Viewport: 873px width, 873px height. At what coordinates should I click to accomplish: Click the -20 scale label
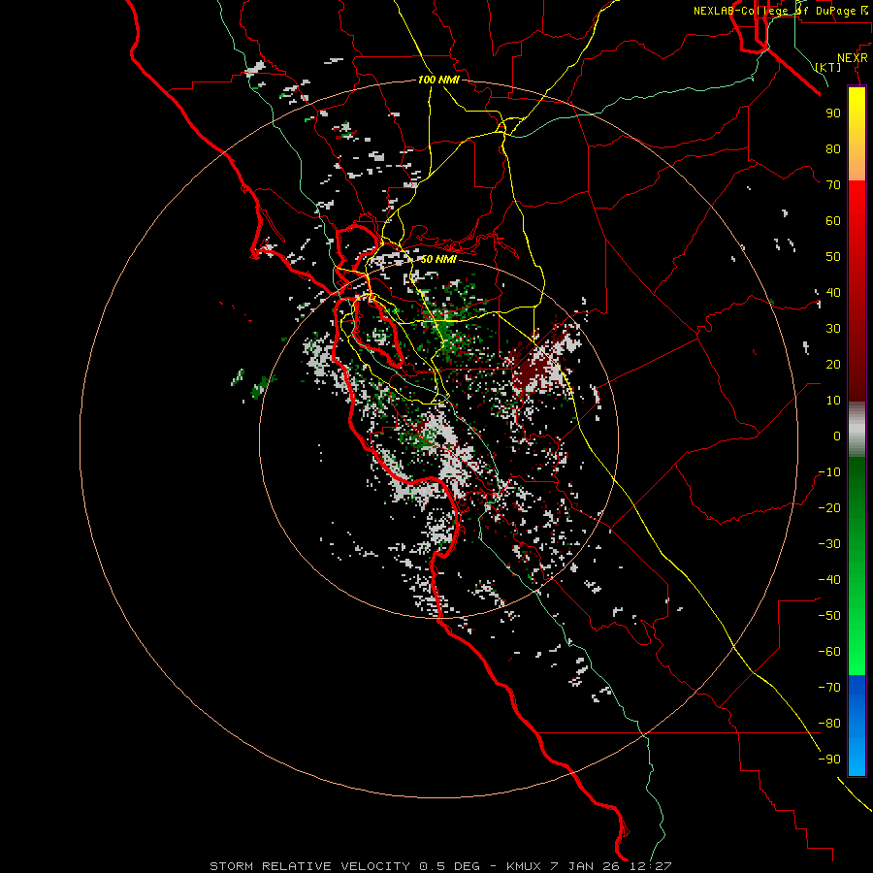pos(829,508)
